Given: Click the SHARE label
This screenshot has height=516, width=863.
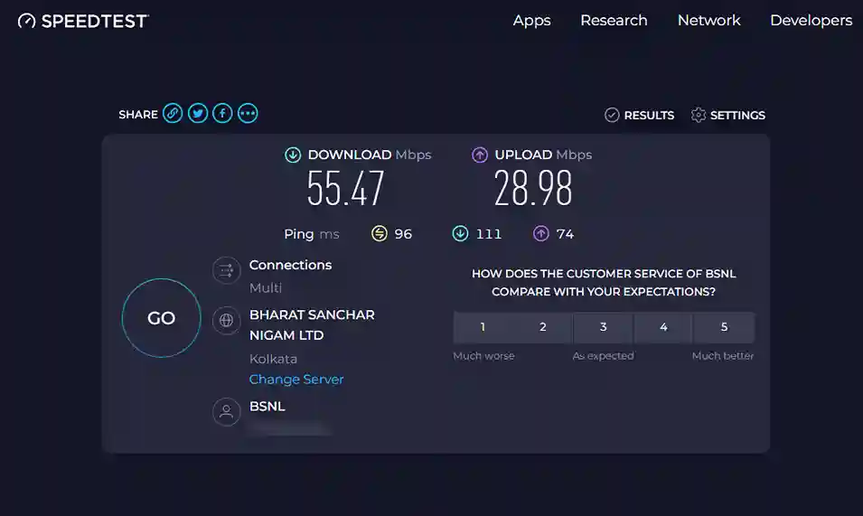Looking at the screenshot, I should tap(138, 115).
